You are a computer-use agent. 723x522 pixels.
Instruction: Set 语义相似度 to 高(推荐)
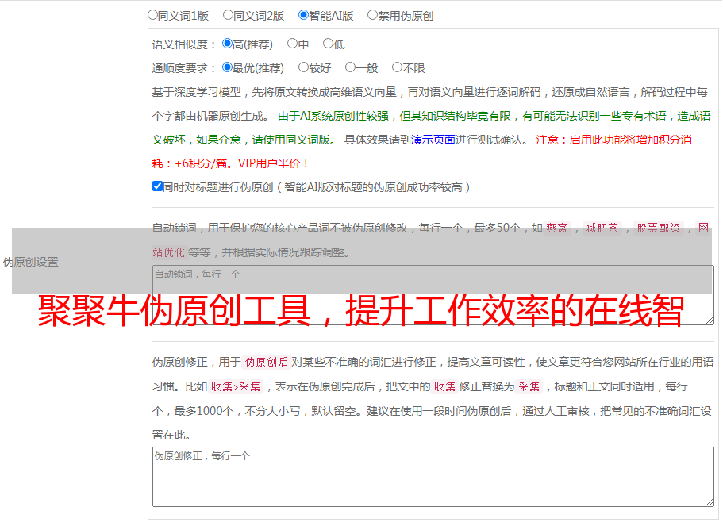(x=227, y=44)
